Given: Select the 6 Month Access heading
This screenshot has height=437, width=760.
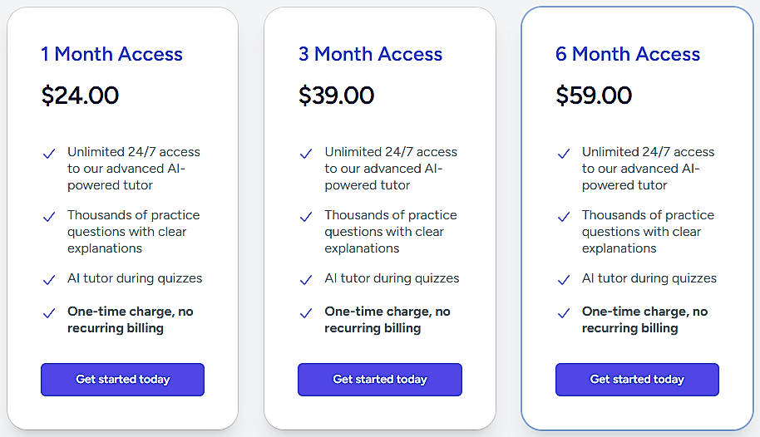Looking at the screenshot, I should click(x=628, y=55).
